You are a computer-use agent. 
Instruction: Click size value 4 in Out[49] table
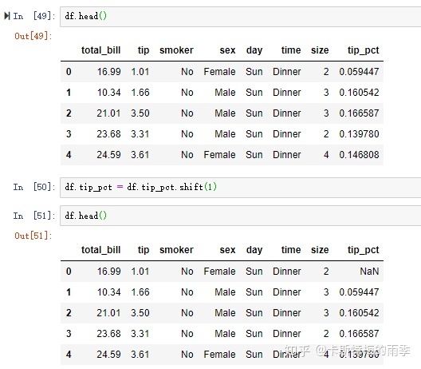pos(326,155)
